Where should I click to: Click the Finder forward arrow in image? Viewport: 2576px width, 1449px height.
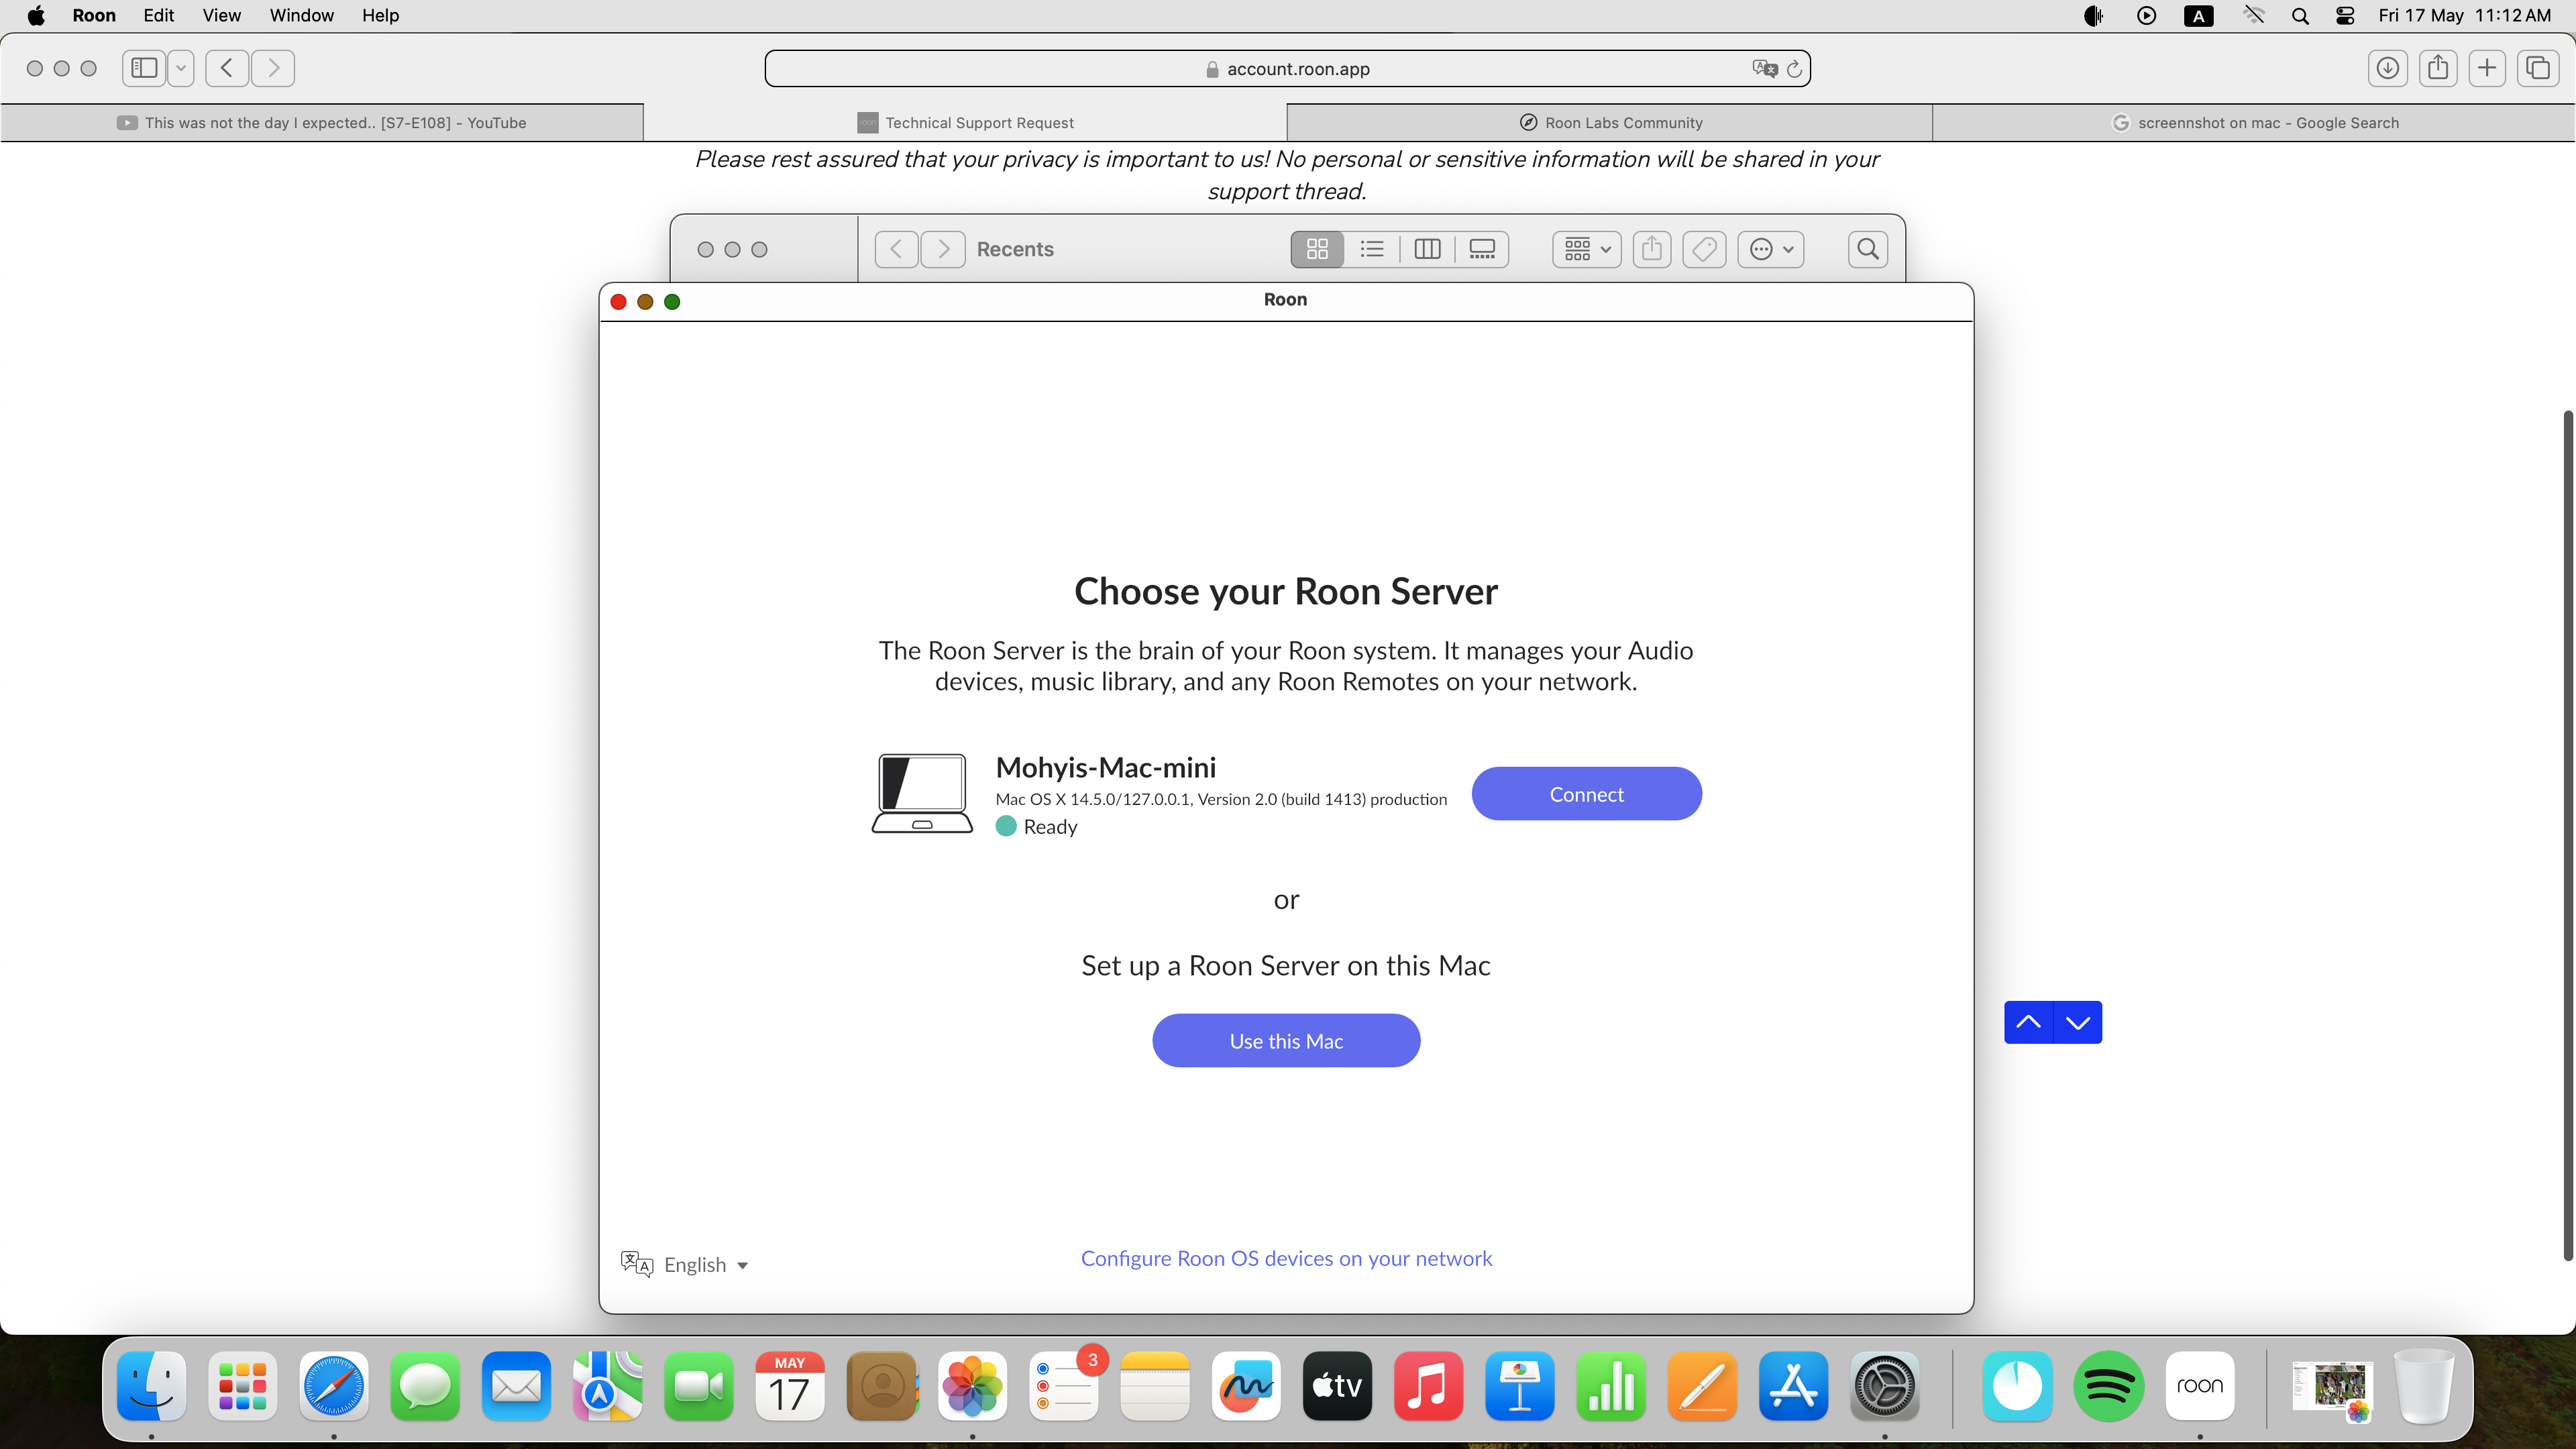(x=943, y=249)
